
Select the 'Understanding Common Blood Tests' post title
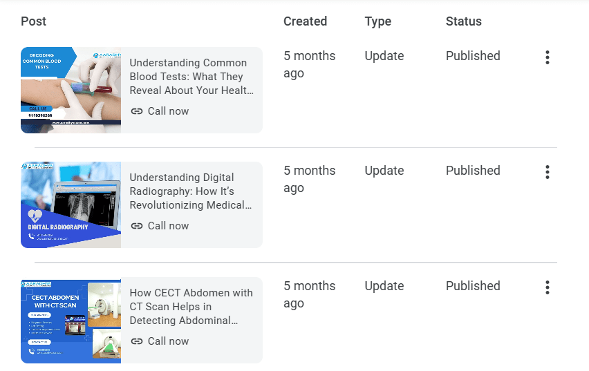(x=188, y=77)
